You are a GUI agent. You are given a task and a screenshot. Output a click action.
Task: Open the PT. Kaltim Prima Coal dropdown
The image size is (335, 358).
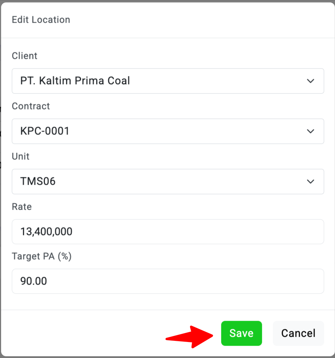[x=168, y=81]
